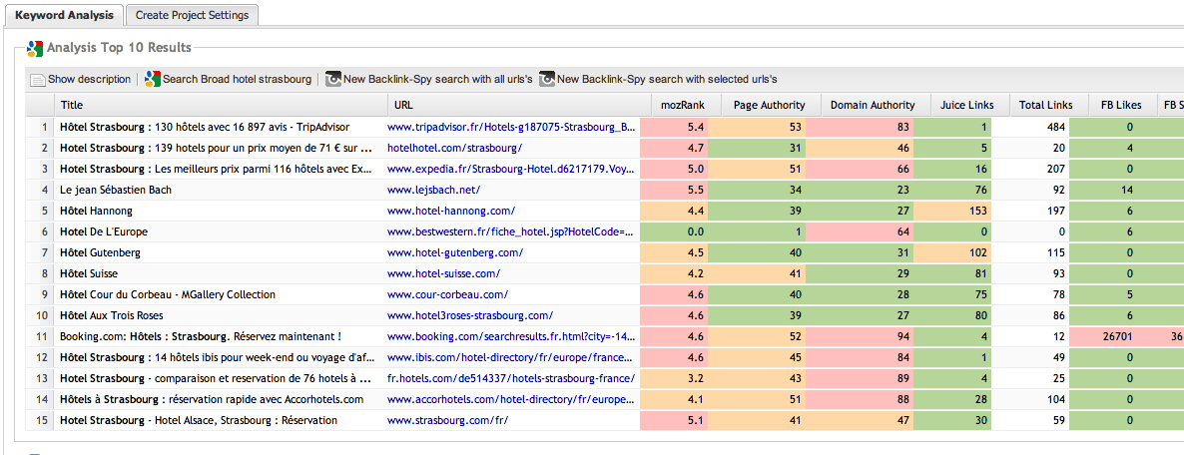Start New Backlink-Spy search with selected urls

click(658, 79)
